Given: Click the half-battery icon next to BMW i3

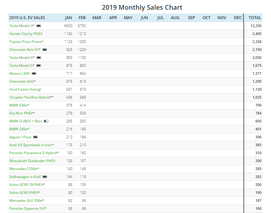Looking at the screenshot, I should coord(46,121).
